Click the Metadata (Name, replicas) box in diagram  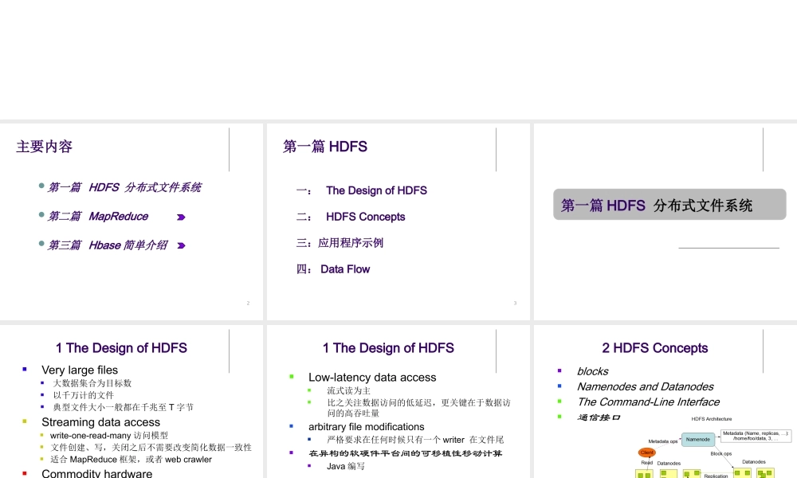point(756,436)
